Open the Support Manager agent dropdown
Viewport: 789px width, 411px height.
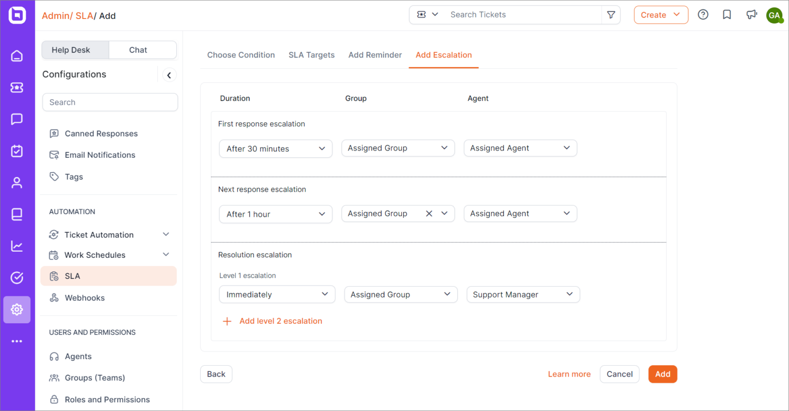[523, 294]
